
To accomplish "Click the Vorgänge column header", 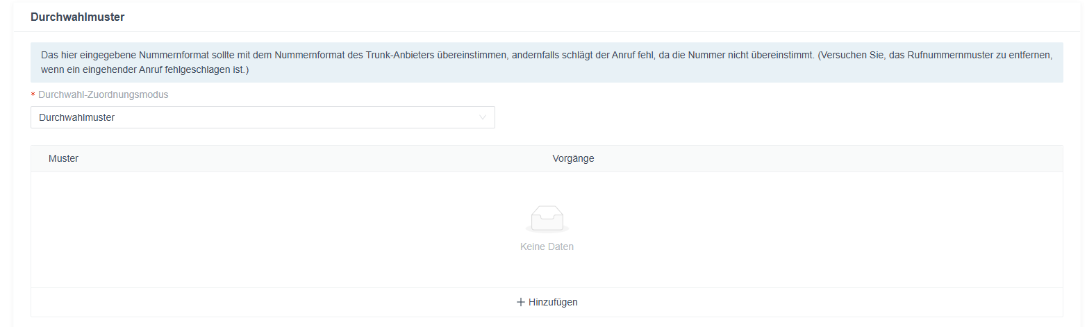I will 573,158.
